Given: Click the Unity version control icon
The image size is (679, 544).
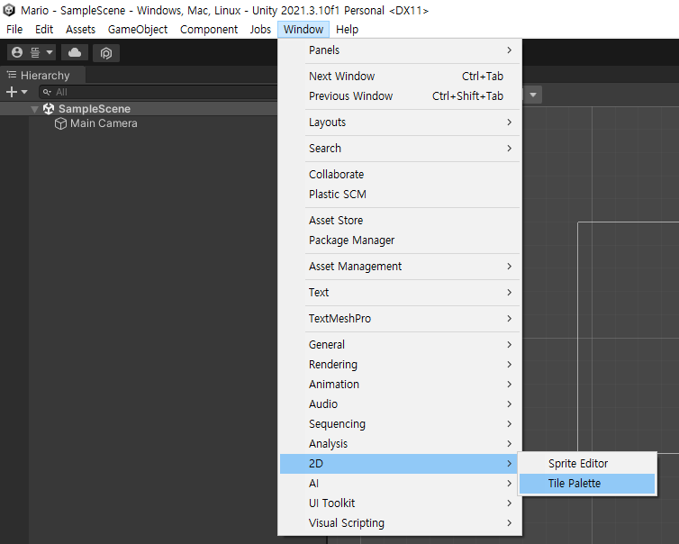Looking at the screenshot, I should pos(106,53).
